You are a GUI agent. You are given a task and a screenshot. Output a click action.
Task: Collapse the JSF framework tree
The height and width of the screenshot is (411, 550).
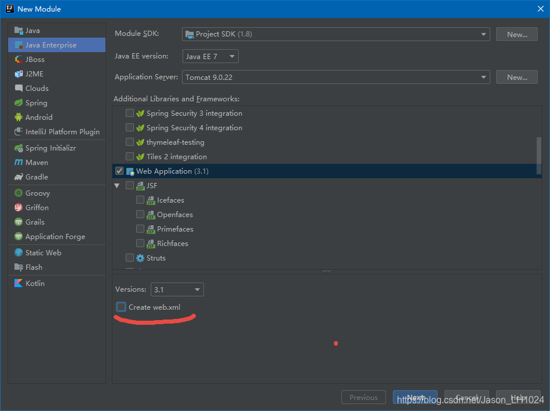118,185
